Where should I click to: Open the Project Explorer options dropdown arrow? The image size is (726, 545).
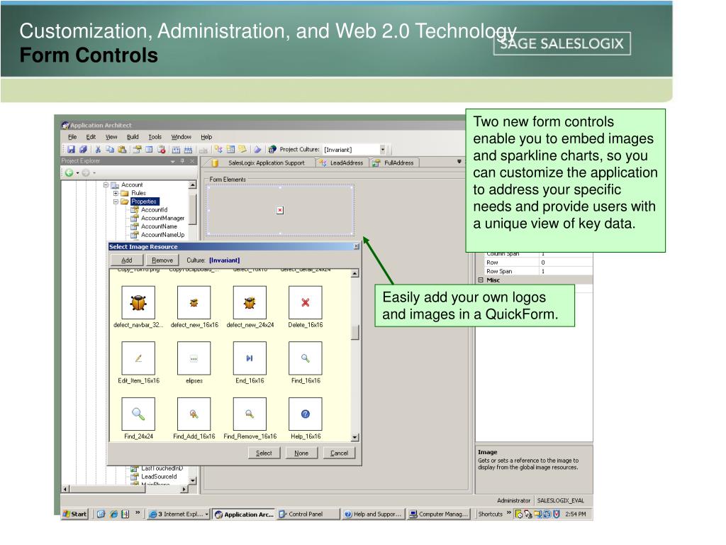point(173,161)
